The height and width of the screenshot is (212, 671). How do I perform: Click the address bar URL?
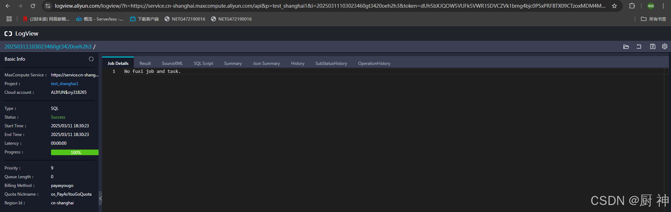coord(330,6)
